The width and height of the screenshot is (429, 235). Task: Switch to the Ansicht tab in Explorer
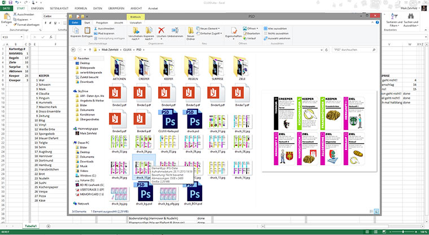(119, 22)
